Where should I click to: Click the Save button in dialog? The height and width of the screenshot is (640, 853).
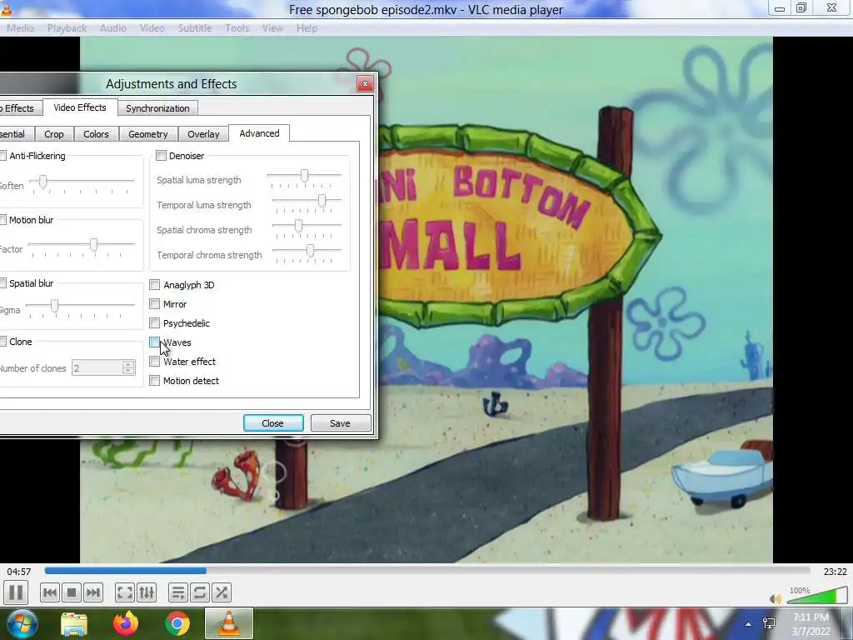tap(340, 422)
